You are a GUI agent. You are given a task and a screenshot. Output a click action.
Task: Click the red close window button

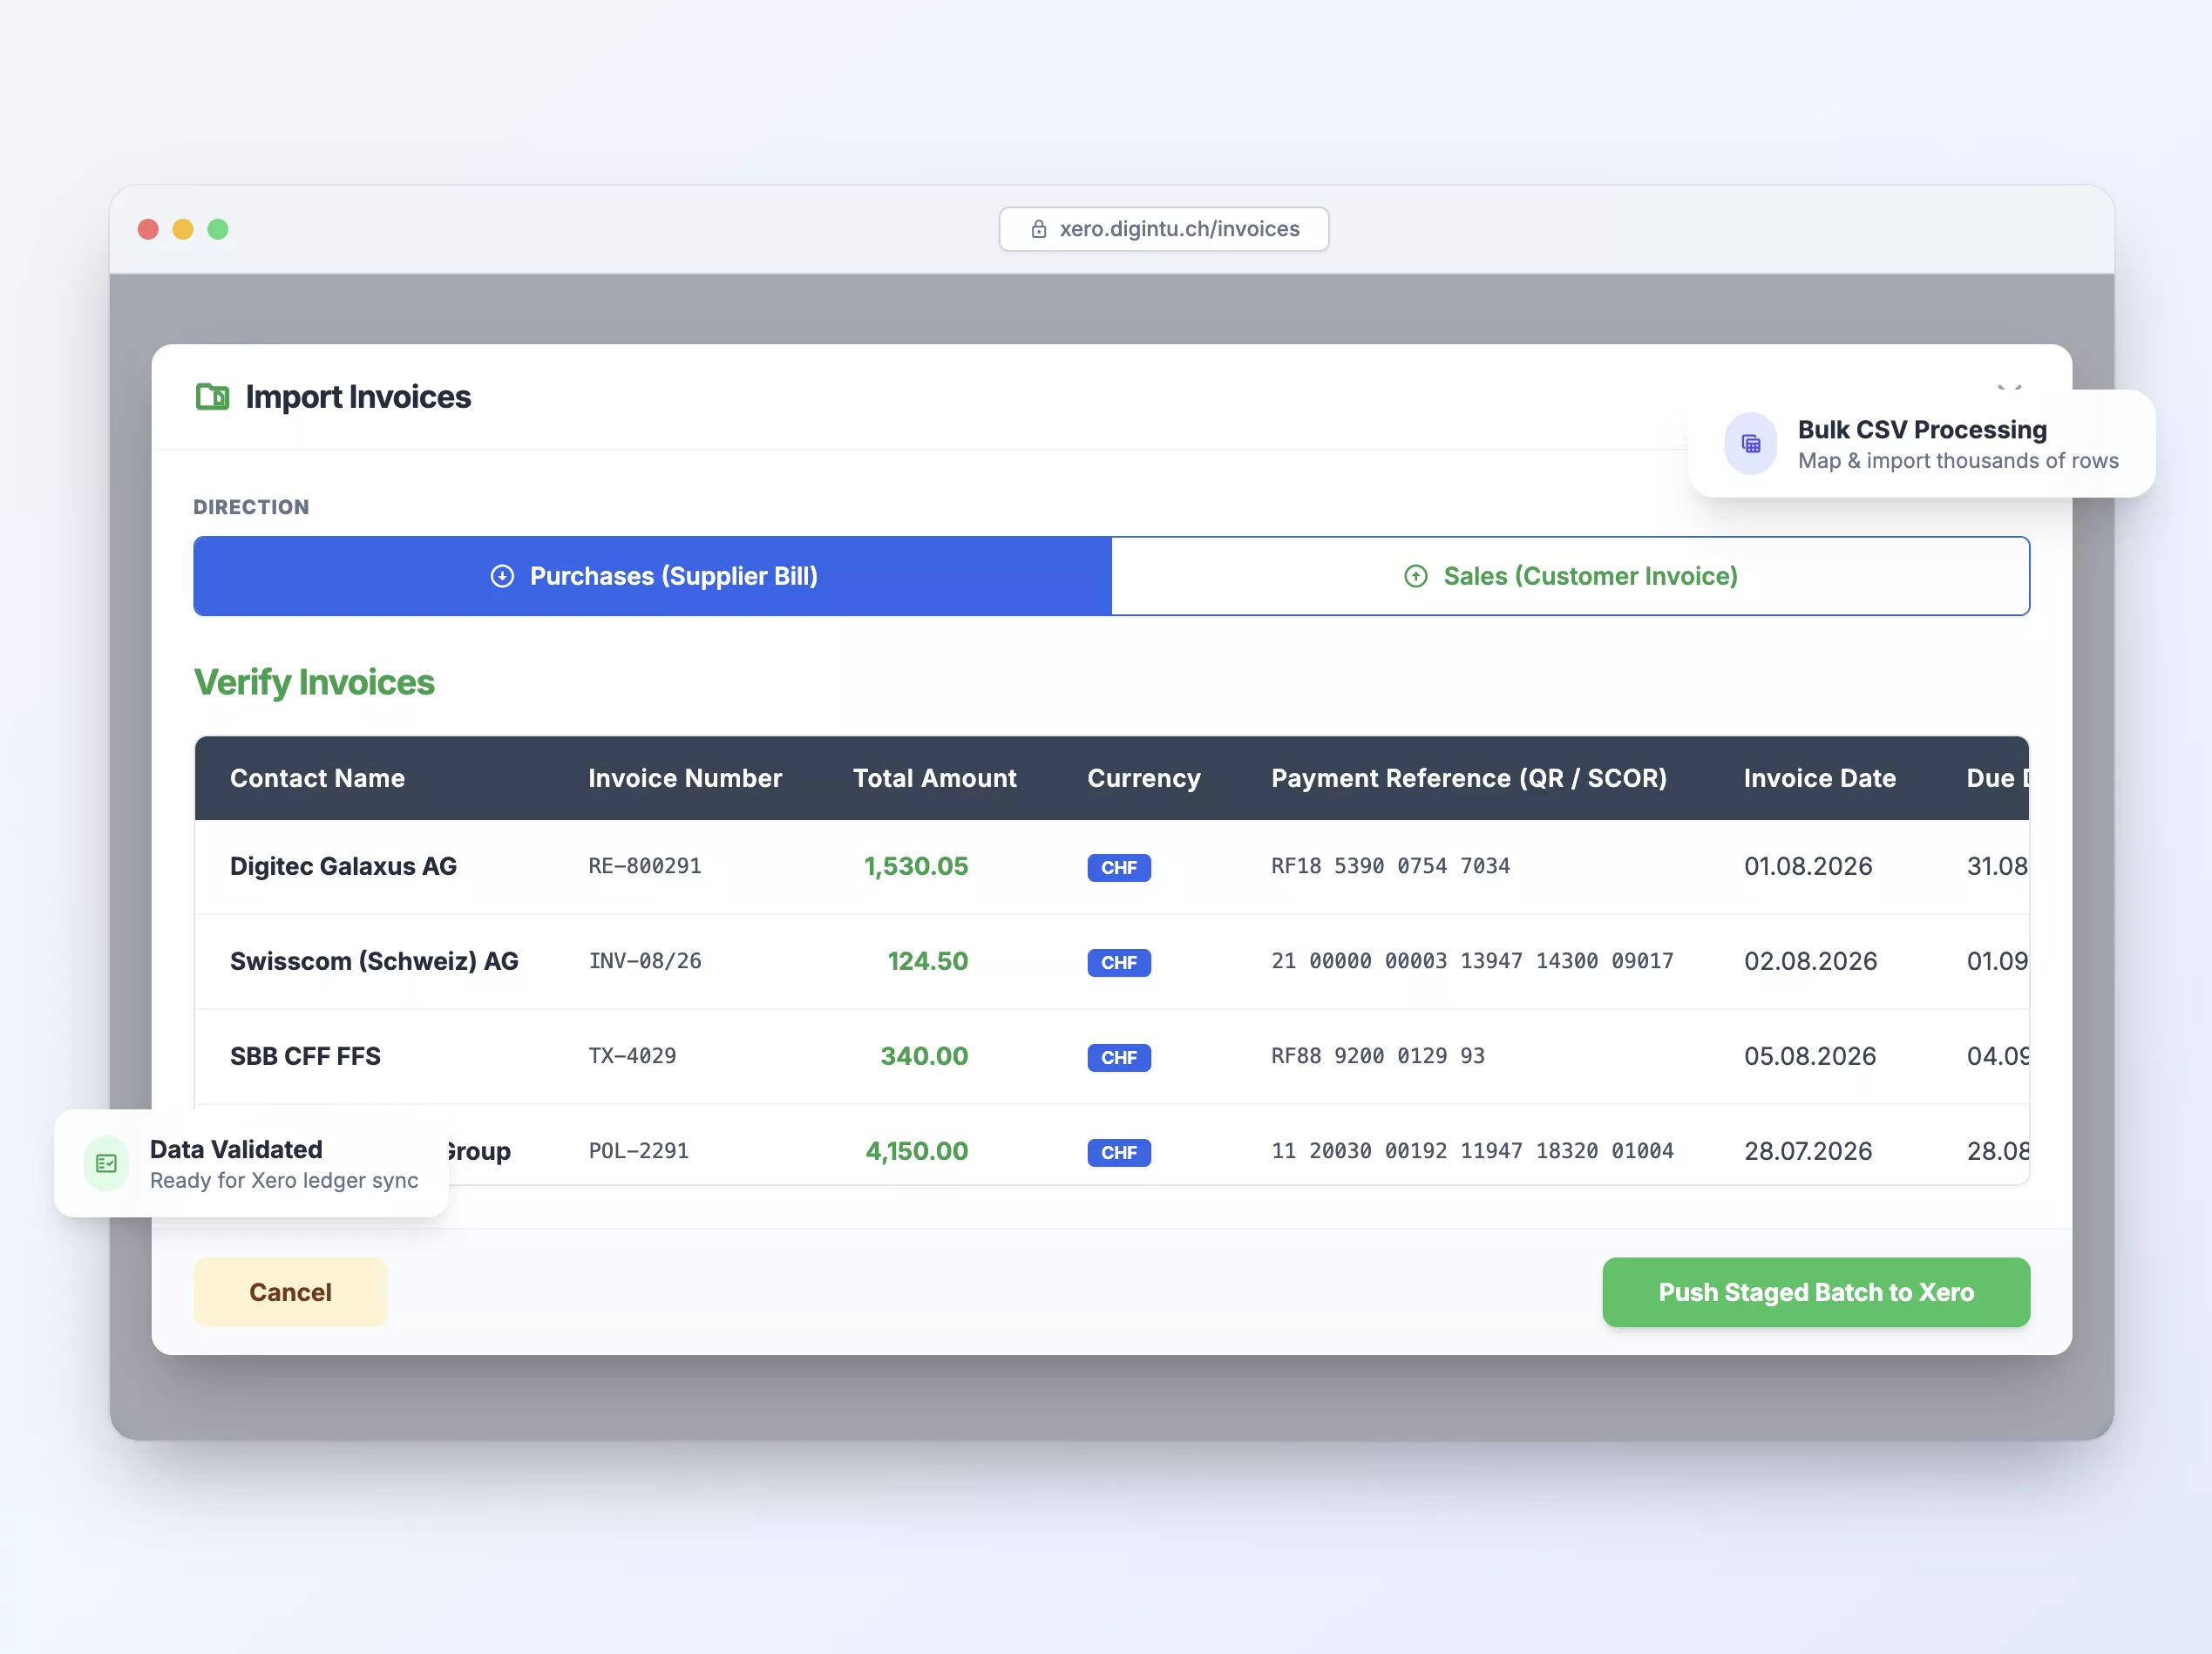[148, 229]
